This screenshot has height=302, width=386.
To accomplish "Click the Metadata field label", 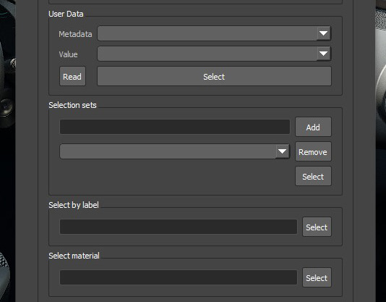I will [x=75, y=34].
